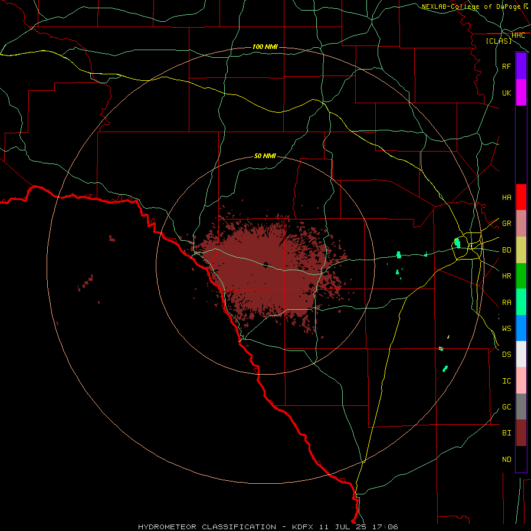Click the HHC product code text

pyautogui.click(x=518, y=35)
